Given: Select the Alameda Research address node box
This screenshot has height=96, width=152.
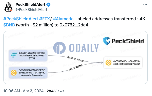Looking at the screenshot, I should pyautogui.click(x=28, y=73).
